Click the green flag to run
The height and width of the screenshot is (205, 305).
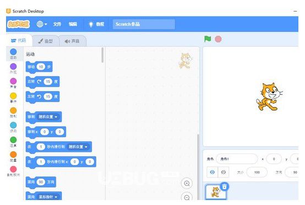[x=208, y=39]
